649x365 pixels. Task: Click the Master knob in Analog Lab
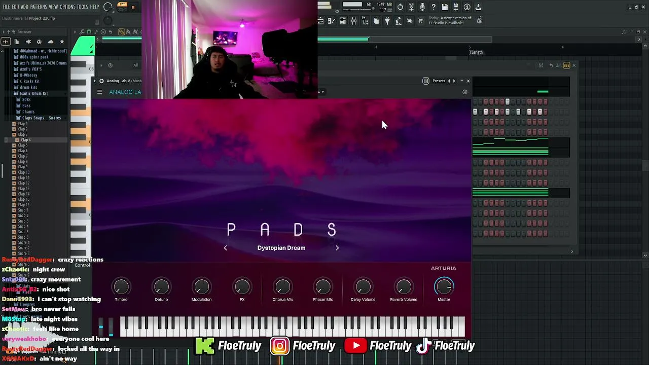pyautogui.click(x=444, y=287)
